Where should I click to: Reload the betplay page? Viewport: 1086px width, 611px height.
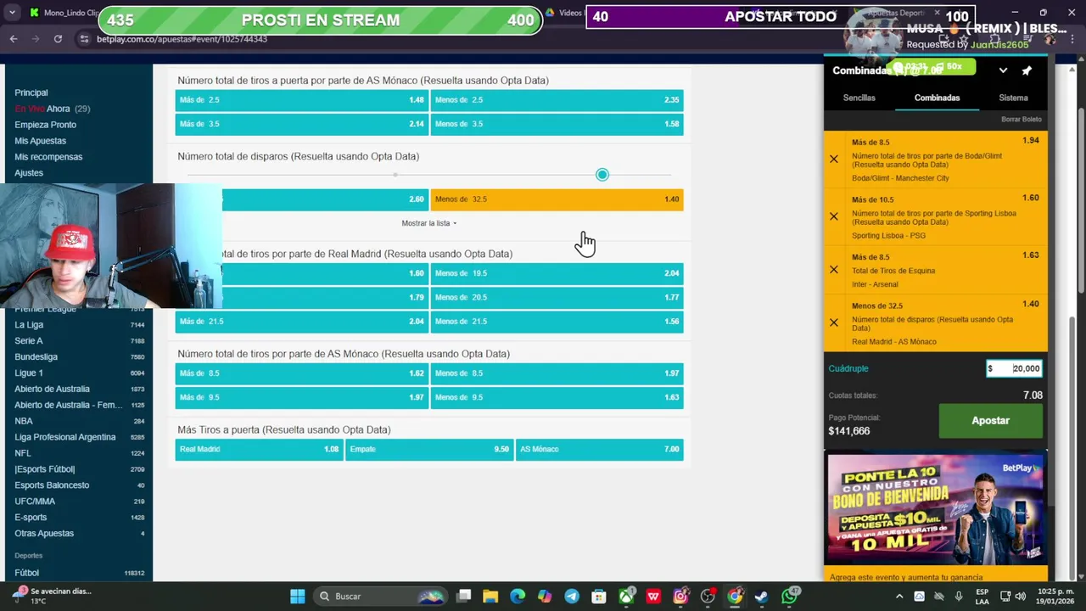pos(58,39)
